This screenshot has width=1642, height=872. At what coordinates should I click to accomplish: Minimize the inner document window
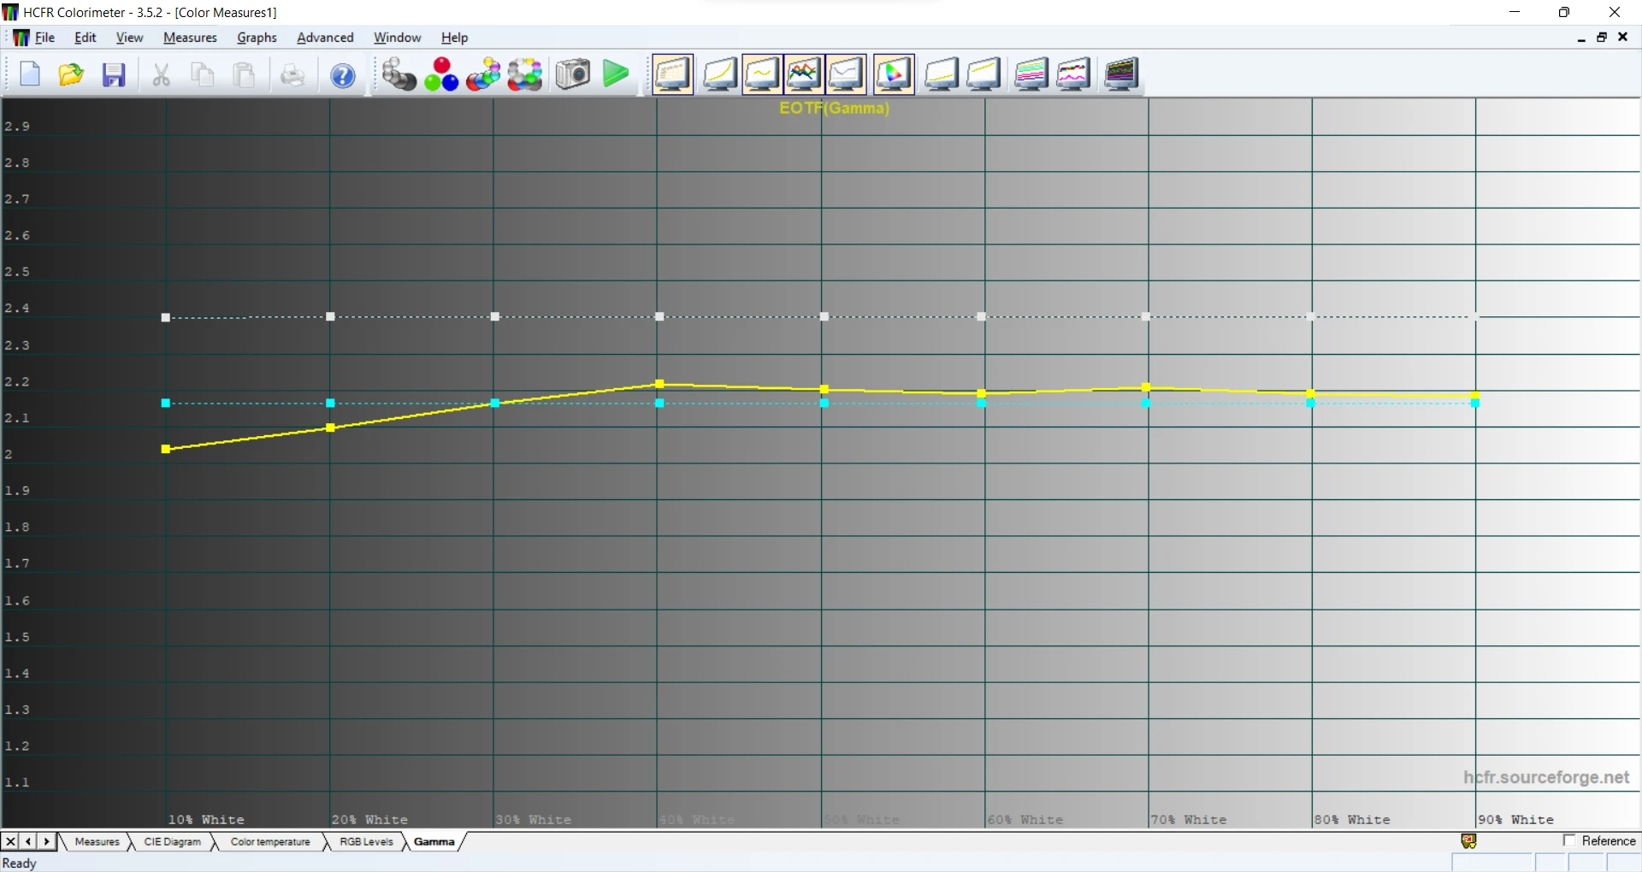(1581, 38)
